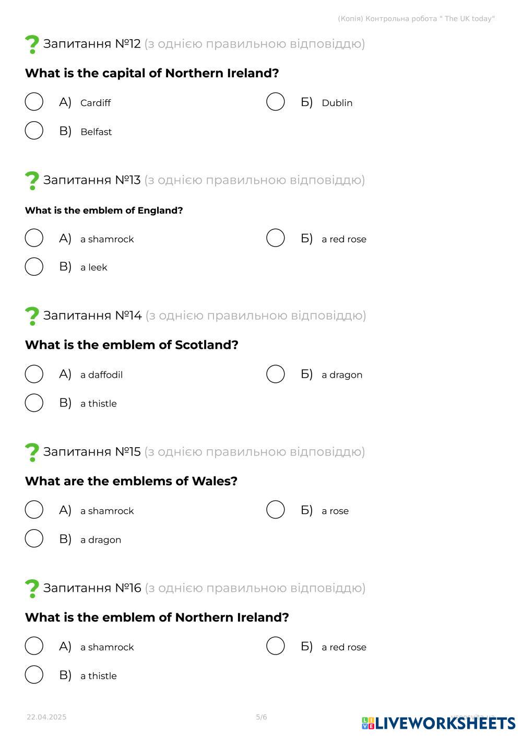Viewport: 522px width, 736px height.
Task: Choose 'a daffodil' in question 14
Action: (34, 374)
